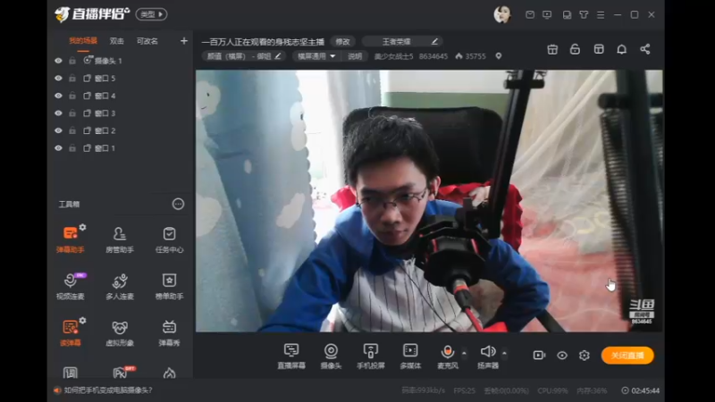
Task: Click the 说明 button
Action: [x=355, y=56]
